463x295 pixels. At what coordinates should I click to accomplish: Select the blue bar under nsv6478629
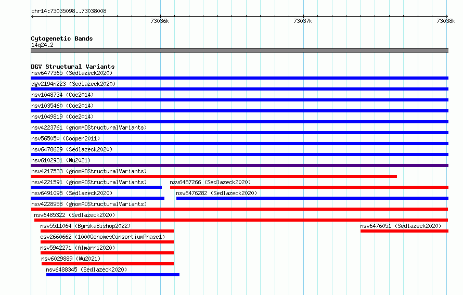pos(239,155)
